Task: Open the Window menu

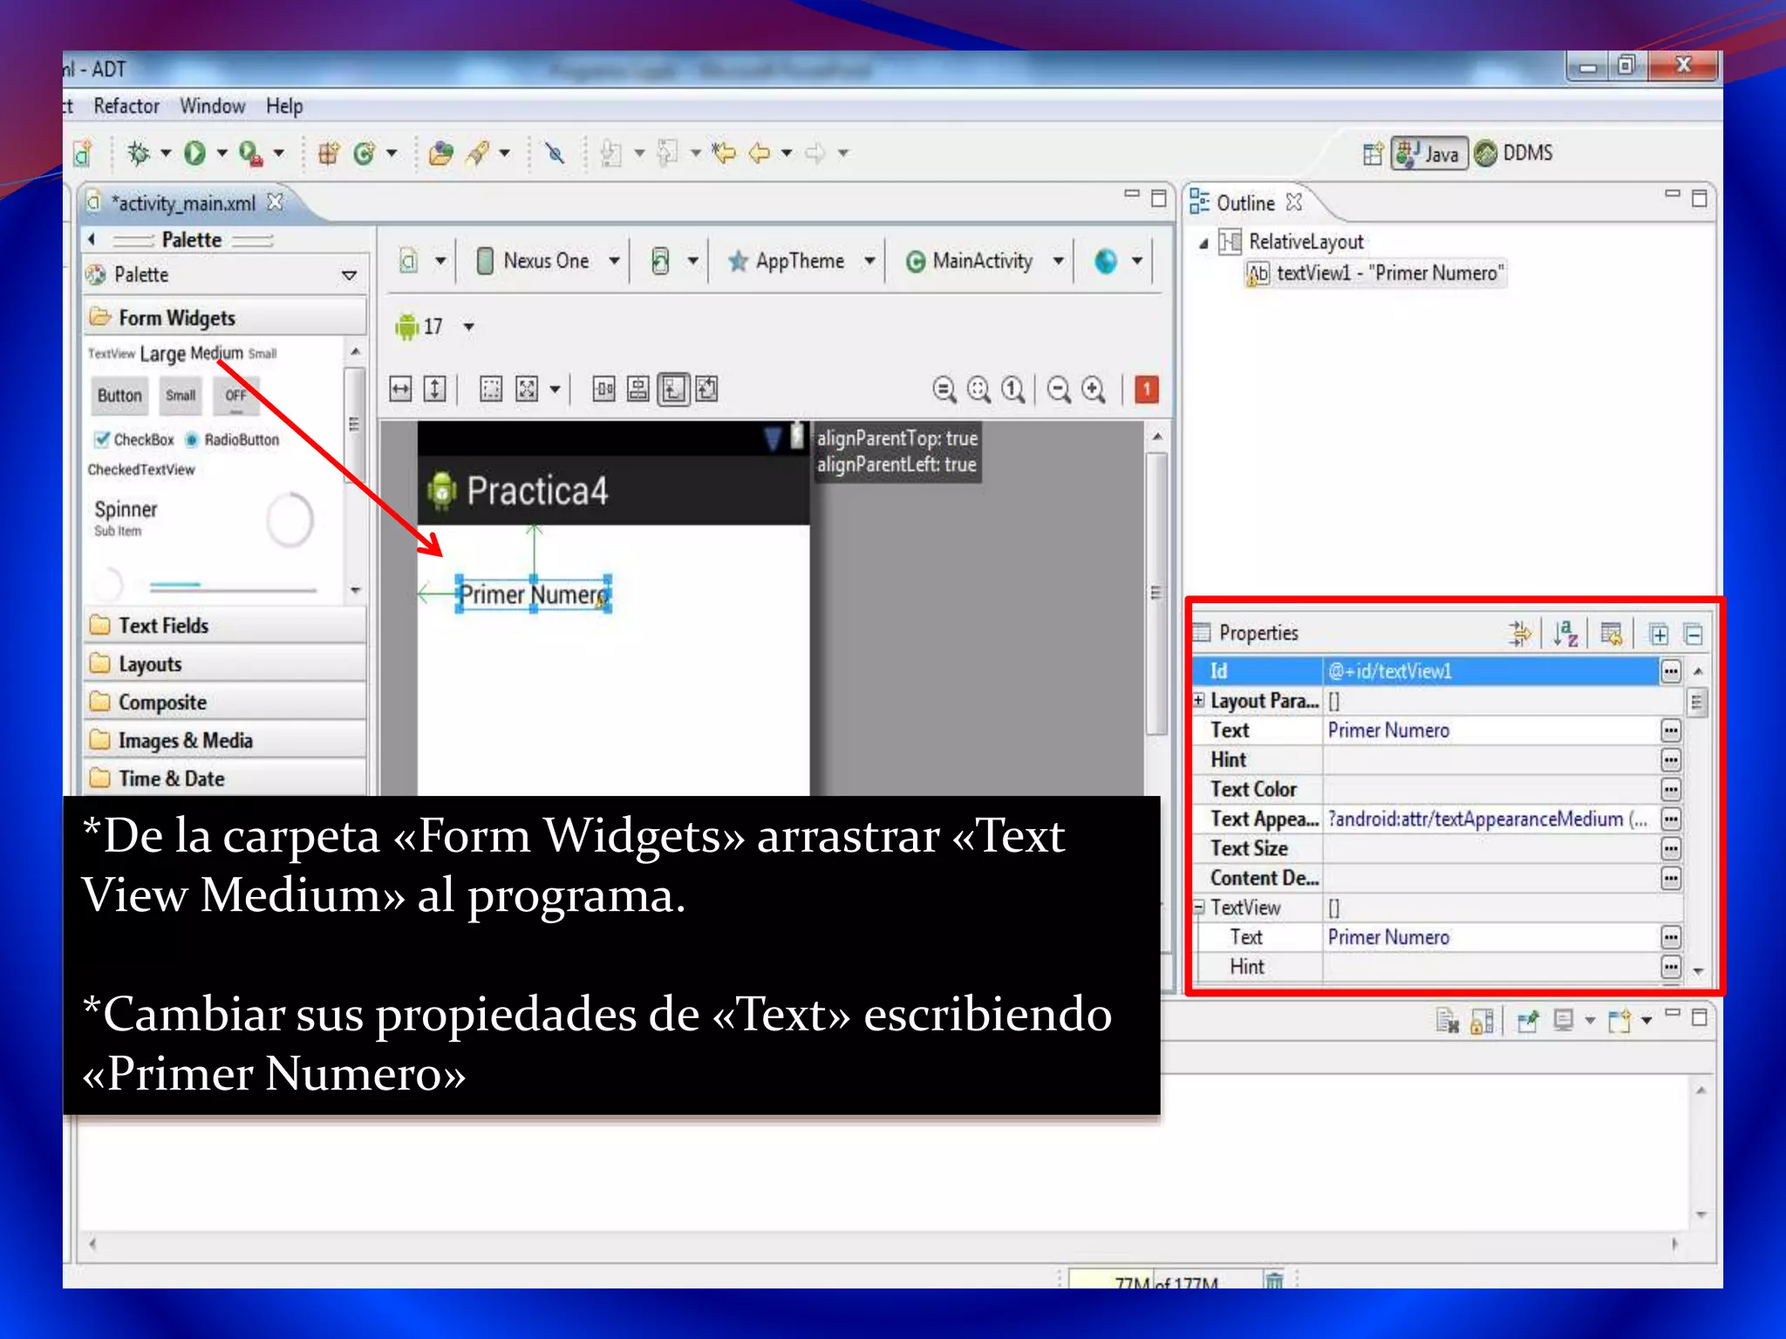Action: [x=212, y=106]
